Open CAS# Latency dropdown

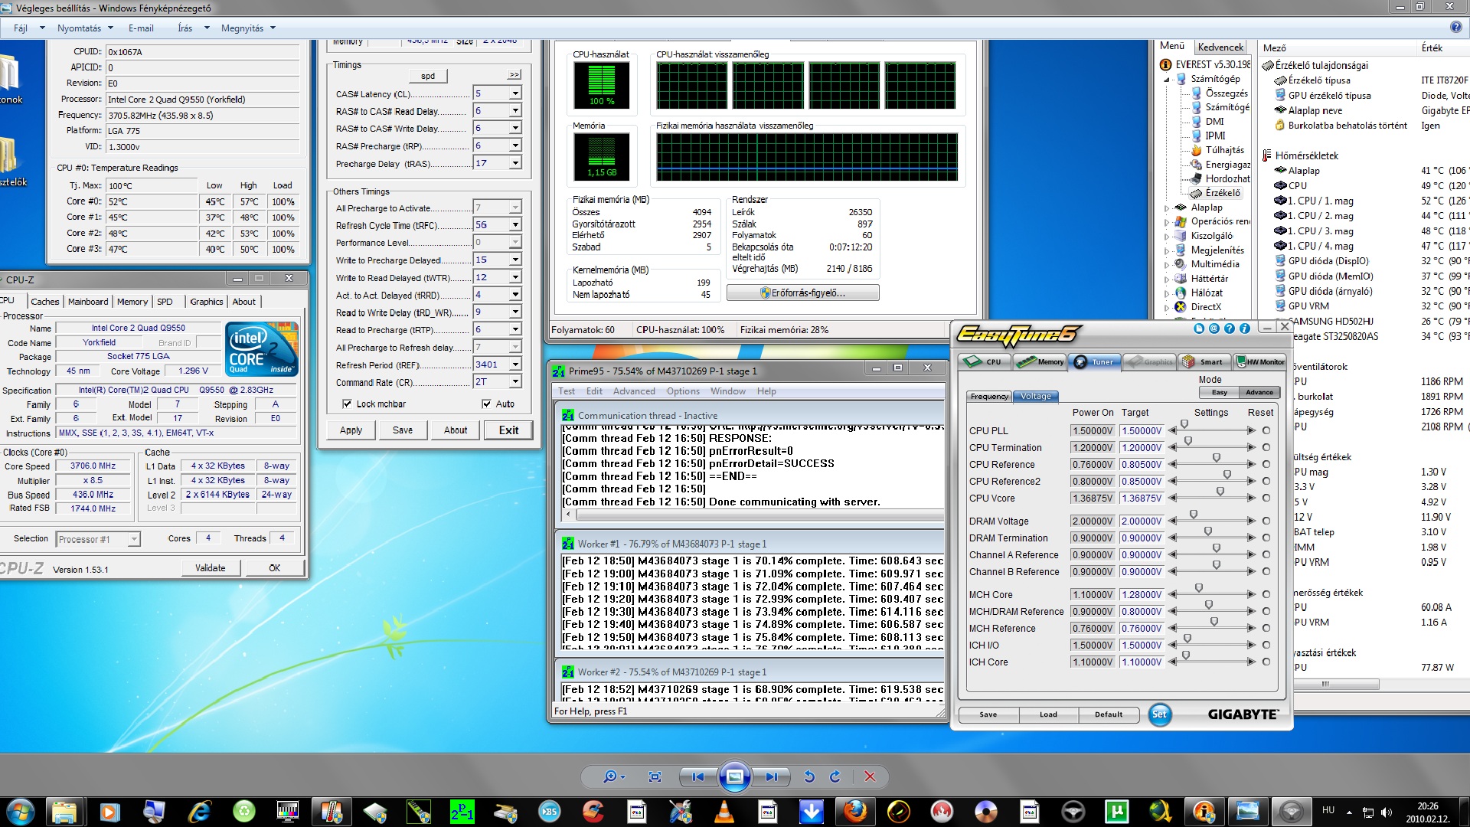click(x=515, y=93)
